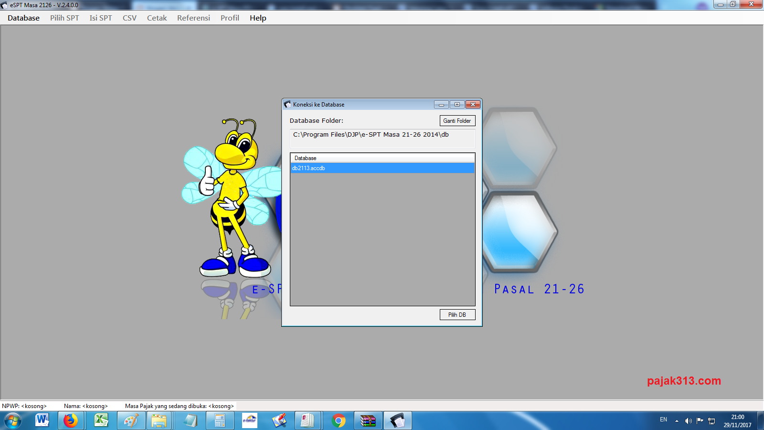Switch to the eSPT taskbar button
Image resolution: width=764 pixels, height=430 pixels.
[397, 421]
